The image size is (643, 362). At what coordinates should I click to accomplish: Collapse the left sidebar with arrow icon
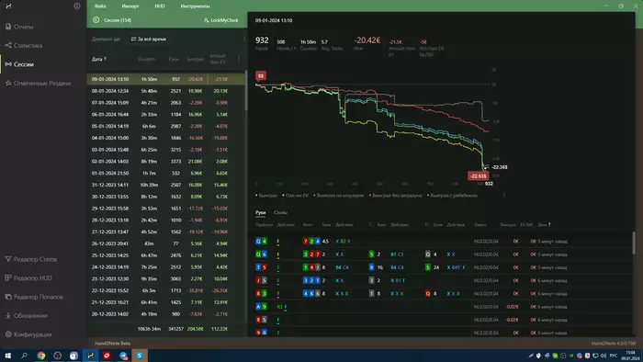tap(76, 6)
